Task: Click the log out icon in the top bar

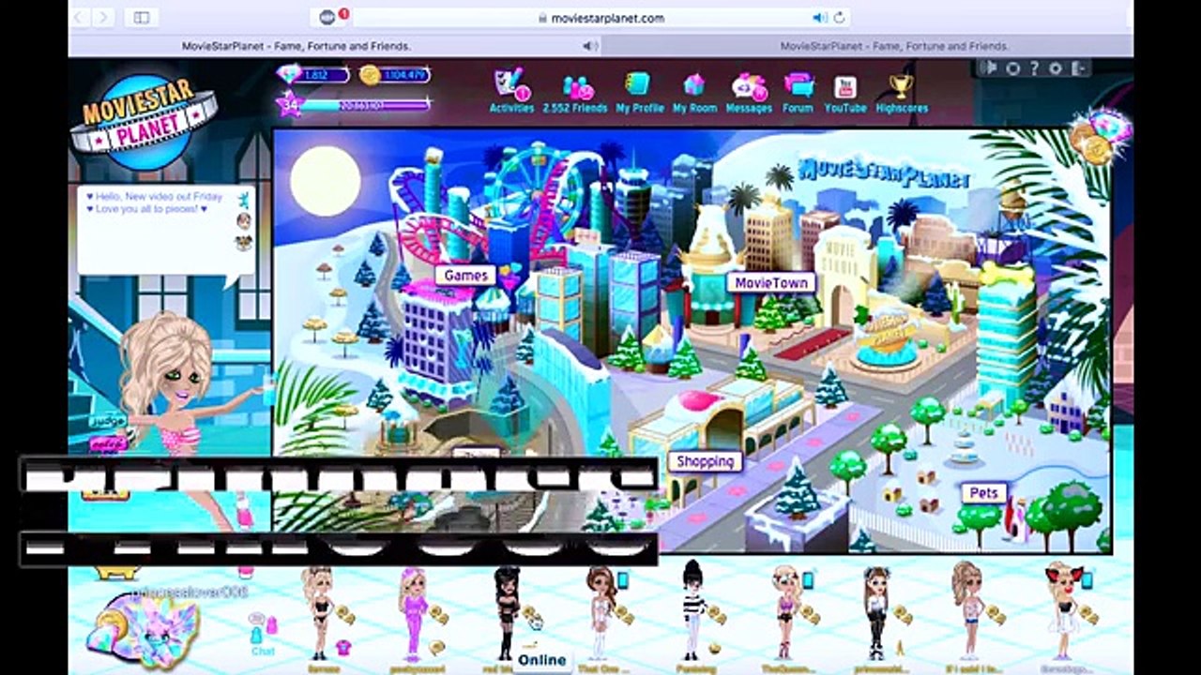Action: tap(1078, 68)
